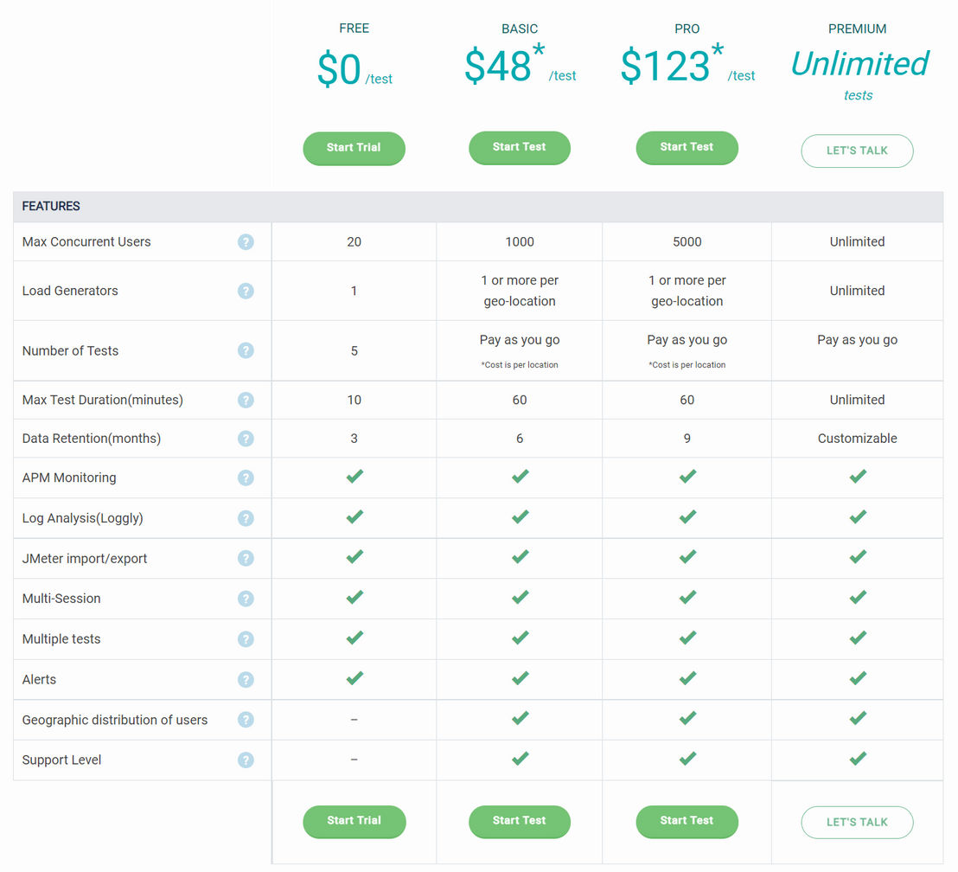Click the value 5 for FREE tests

click(x=354, y=351)
